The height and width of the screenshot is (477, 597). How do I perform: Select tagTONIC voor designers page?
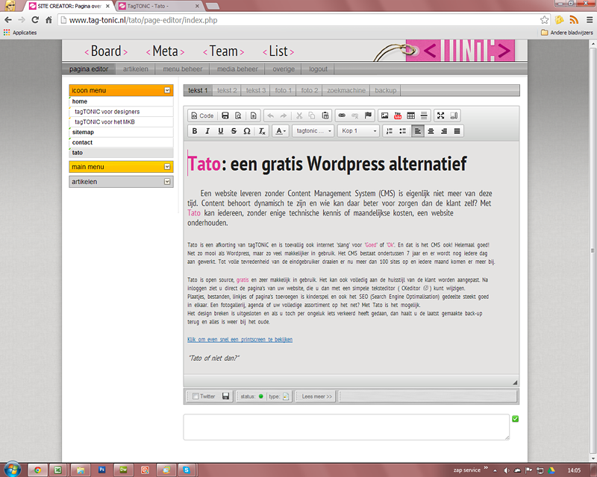[121, 112]
